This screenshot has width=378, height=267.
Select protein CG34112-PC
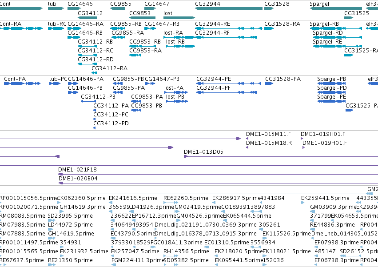coord(95,119)
